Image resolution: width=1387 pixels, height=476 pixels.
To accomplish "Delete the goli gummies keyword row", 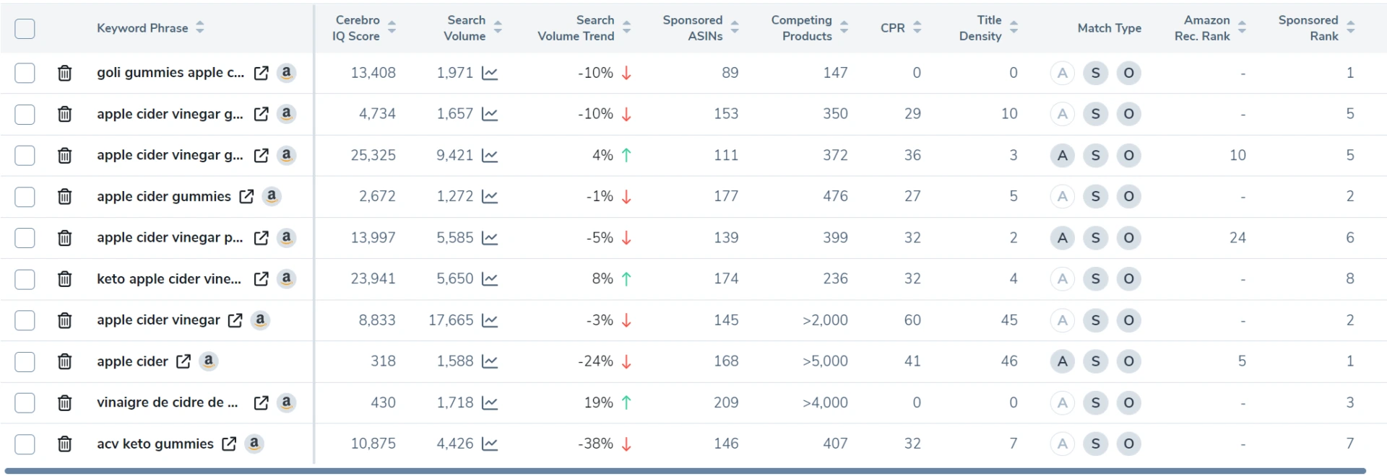I will 64,73.
